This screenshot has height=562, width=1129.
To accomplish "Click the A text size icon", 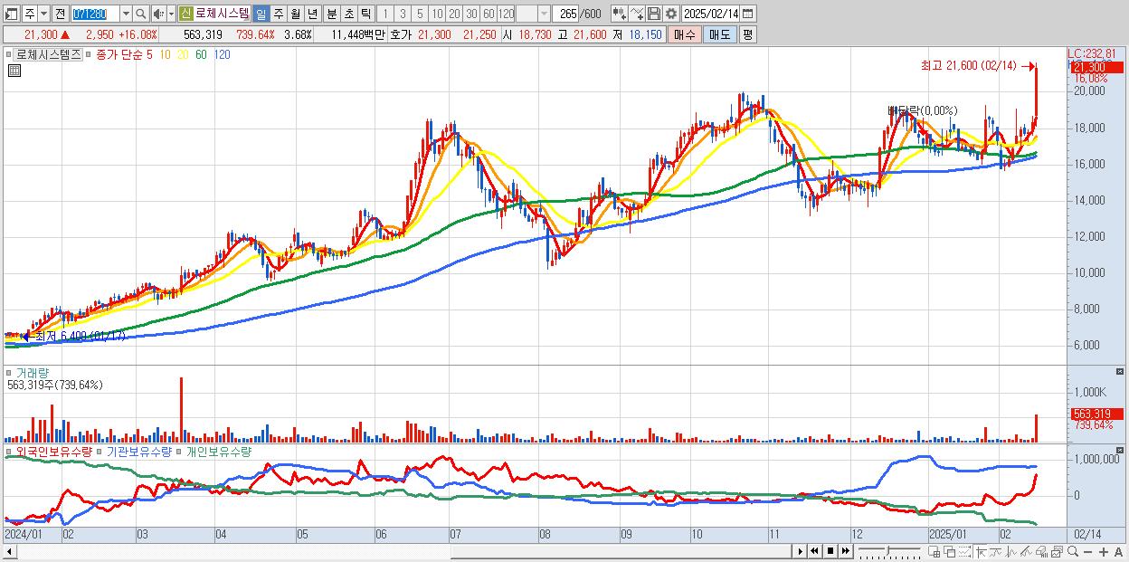I will [x=1119, y=552].
